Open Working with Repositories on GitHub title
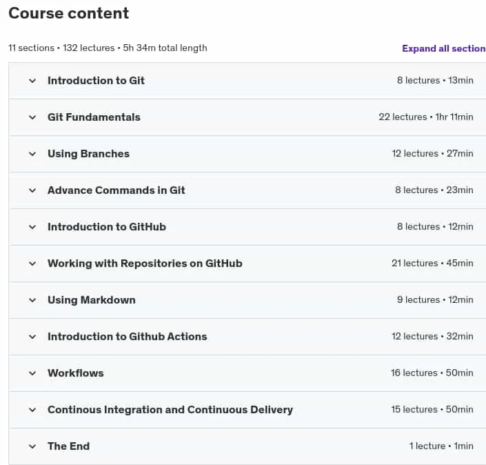The height and width of the screenshot is (465, 486). tap(145, 264)
